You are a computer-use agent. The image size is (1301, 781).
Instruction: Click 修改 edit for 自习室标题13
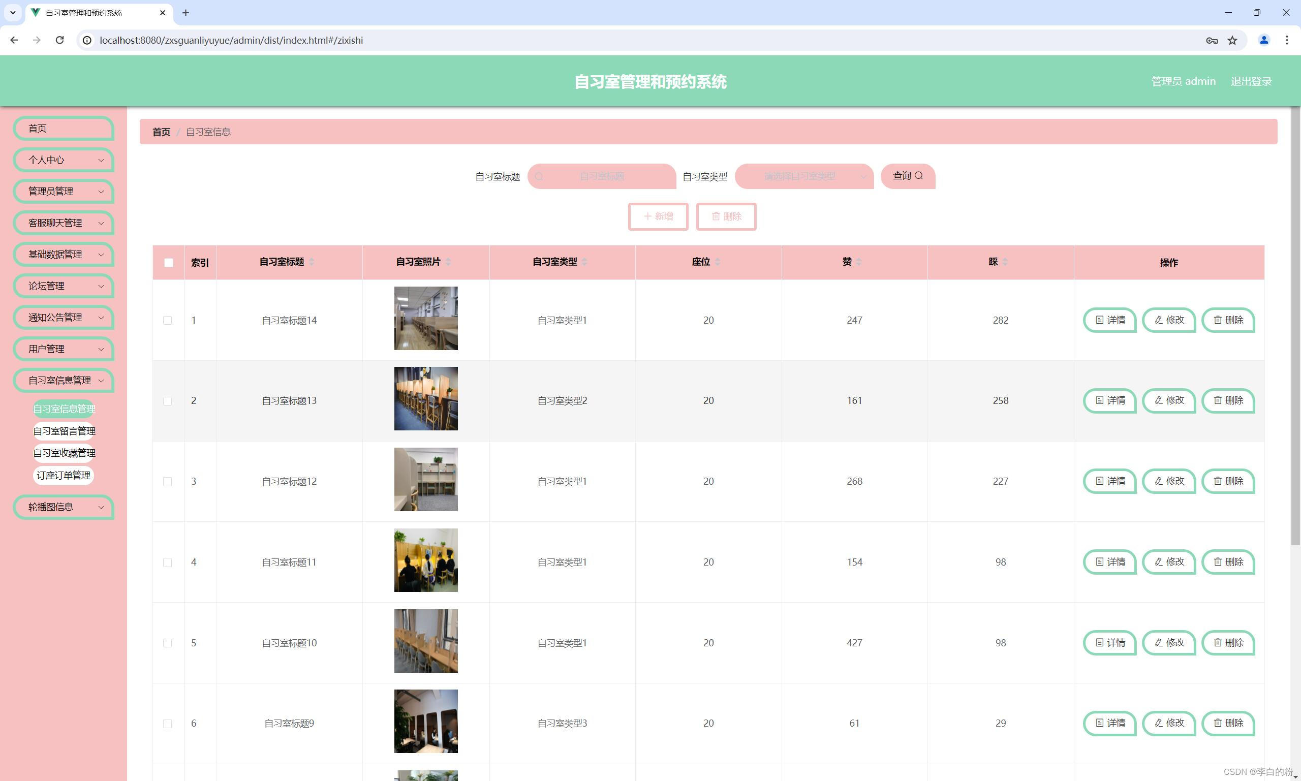1169,400
